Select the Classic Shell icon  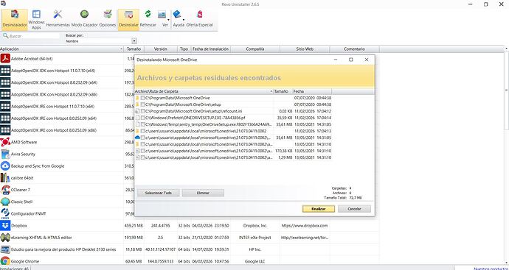[x=5, y=202]
